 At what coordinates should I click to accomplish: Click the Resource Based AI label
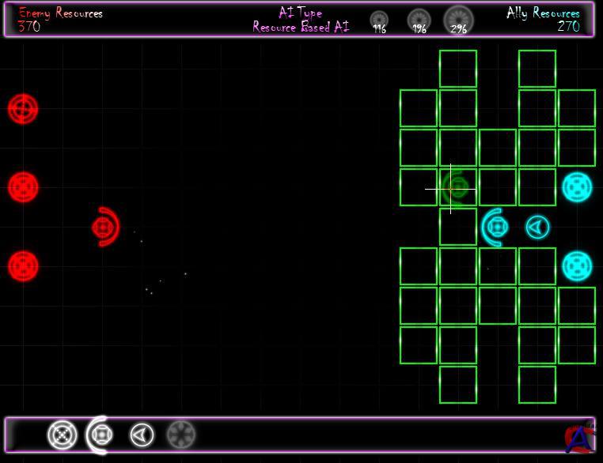coord(301,28)
